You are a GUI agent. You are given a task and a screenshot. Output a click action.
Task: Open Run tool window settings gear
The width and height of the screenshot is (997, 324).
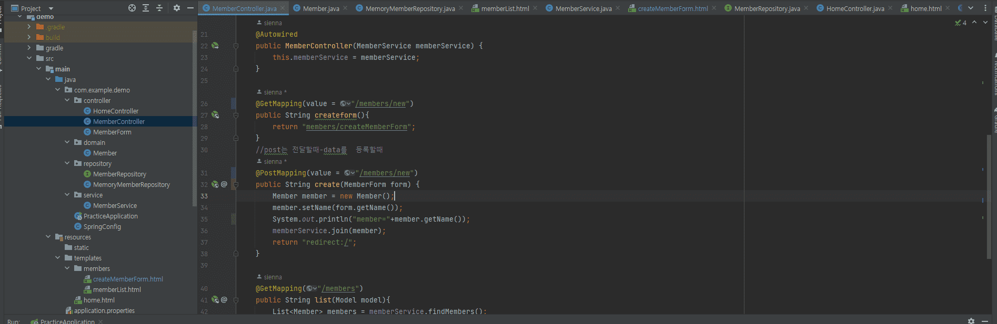[971, 320]
